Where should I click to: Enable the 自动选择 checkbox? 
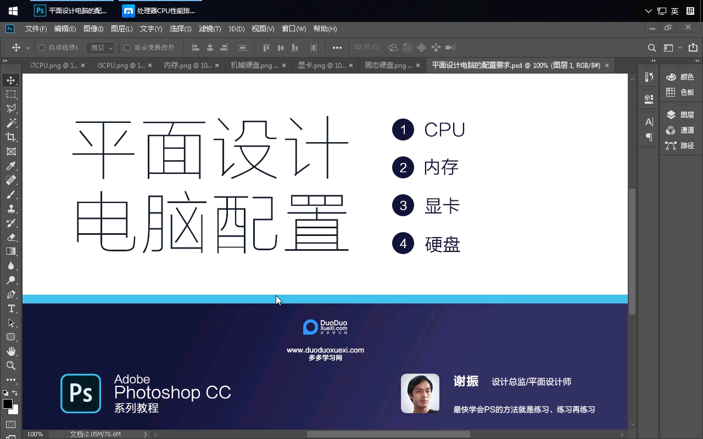42,47
